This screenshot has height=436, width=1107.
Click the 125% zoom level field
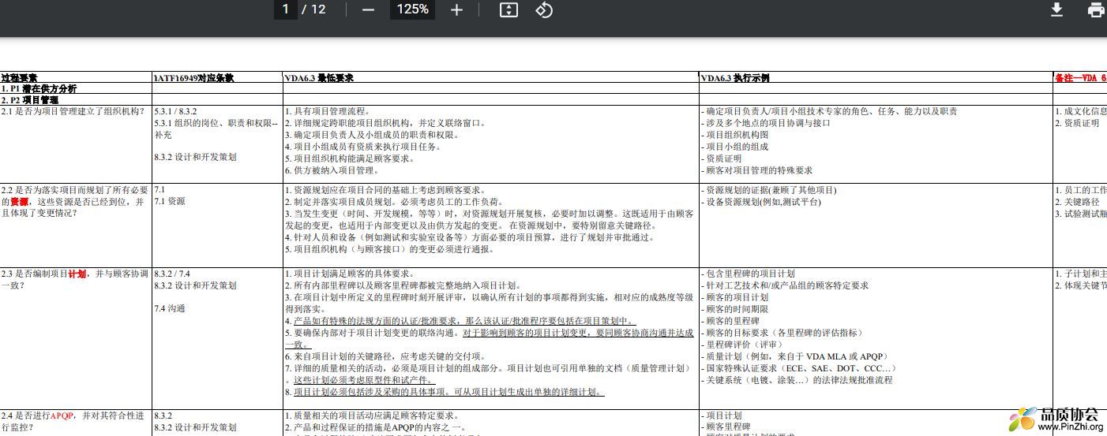coord(412,9)
